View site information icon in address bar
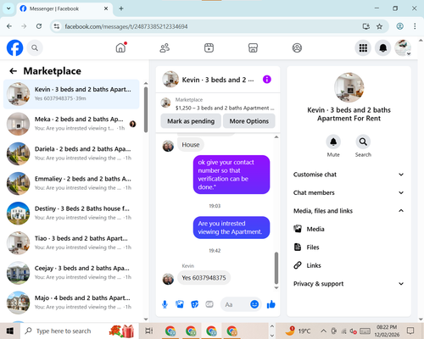Viewport: 424px width, 339px height. [x=57, y=26]
